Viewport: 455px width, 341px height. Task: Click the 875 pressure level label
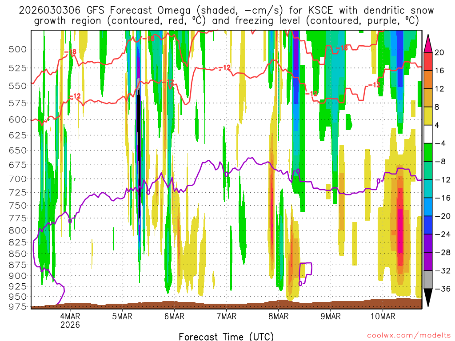(17, 265)
